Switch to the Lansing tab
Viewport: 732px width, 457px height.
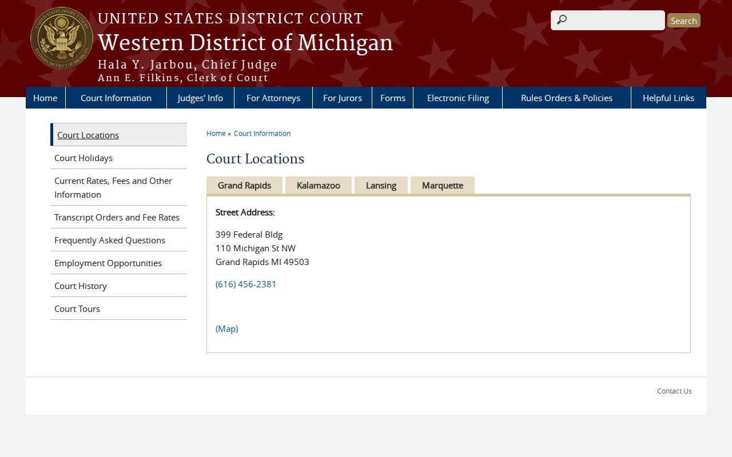381,185
